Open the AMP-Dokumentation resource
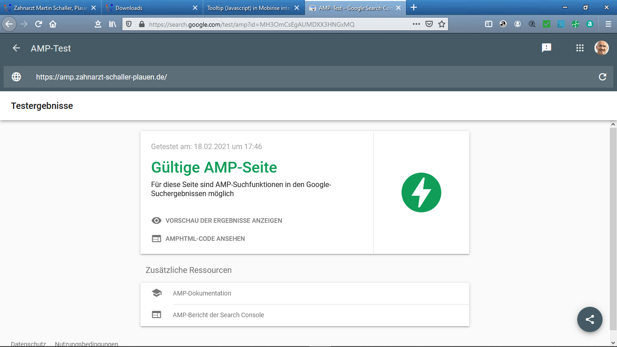This screenshot has width=617, height=347. (201, 293)
